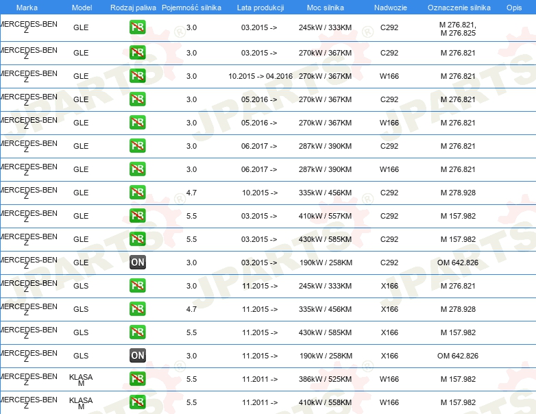This screenshot has height=414, width=536.
Task: Click the PB icon in the 386kW KLASA M row
Action: (x=138, y=379)
